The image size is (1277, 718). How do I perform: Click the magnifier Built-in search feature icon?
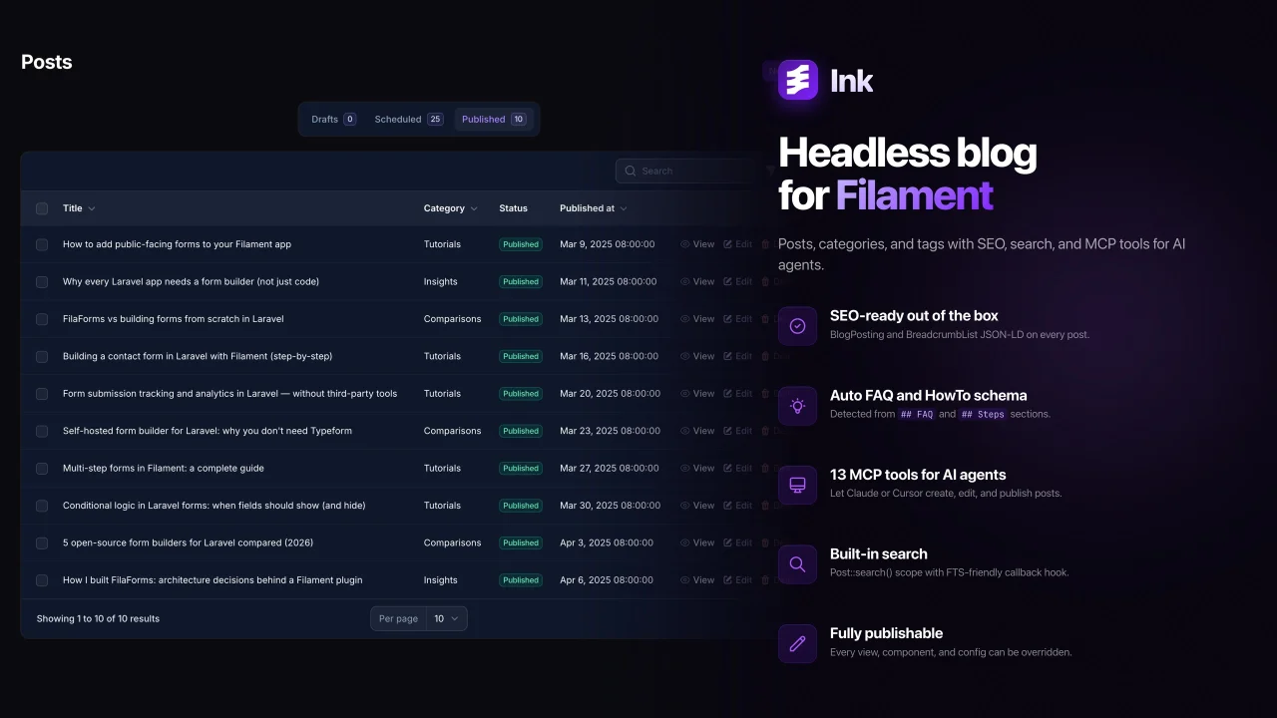[797, 564]
